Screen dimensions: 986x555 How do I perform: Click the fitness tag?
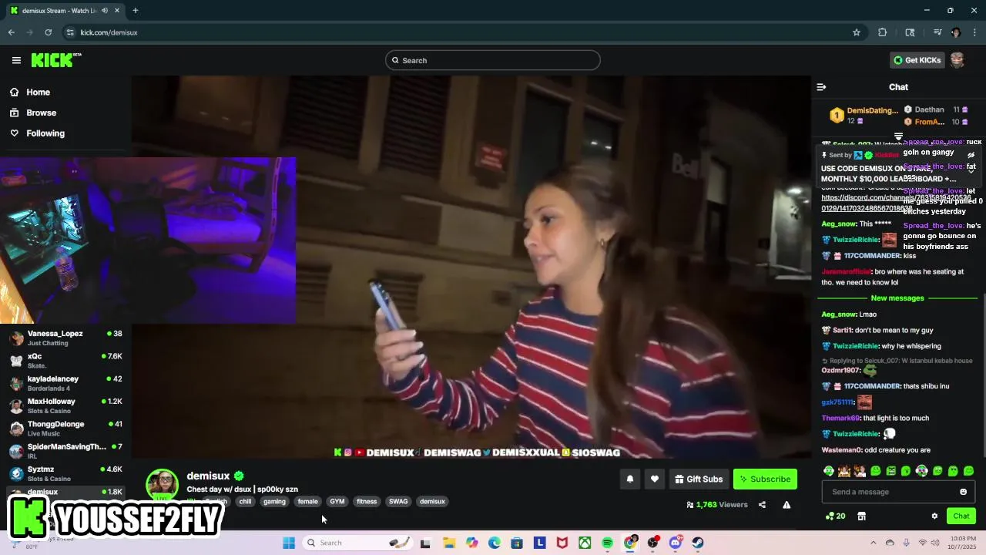(367, 501)
